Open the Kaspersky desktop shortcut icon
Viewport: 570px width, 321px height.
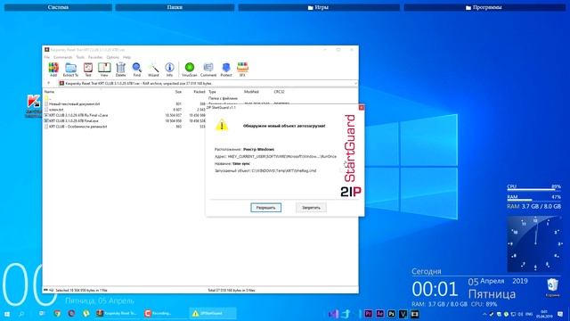(x=34, y=106)
